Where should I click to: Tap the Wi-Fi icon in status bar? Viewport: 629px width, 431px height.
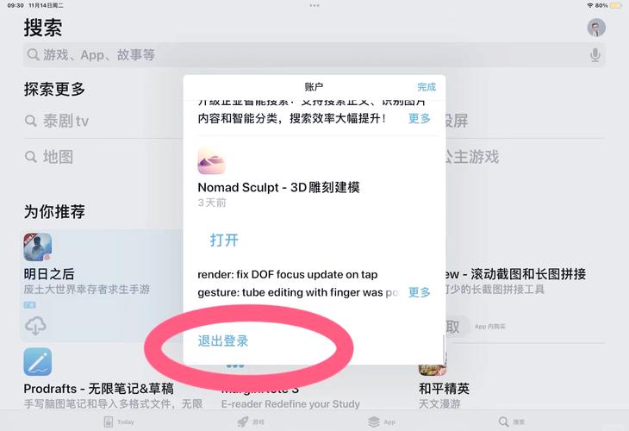pyautogui.click(x=590, y=6)
